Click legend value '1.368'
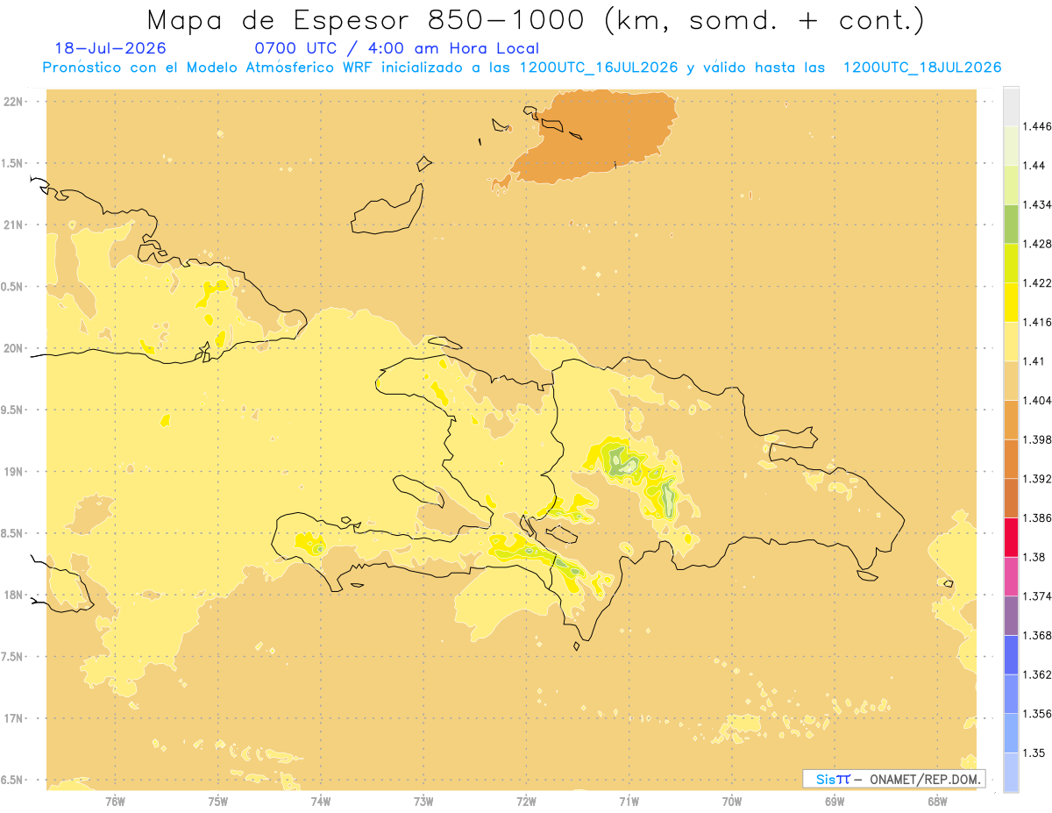The width and height of the screenshot is (1052, 813). (x=1036, y=635)
